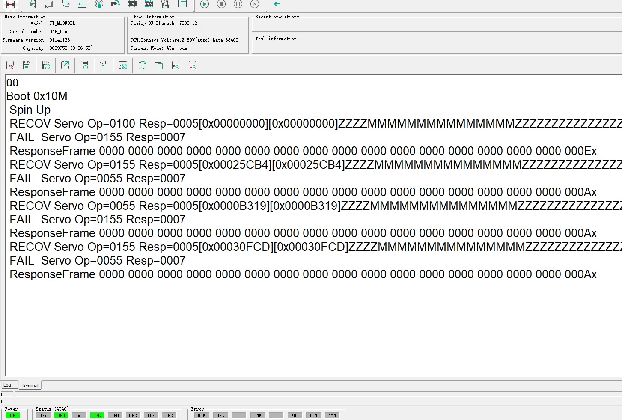This screenshot has height=420, width=622.
Task: Stop the task with the stop button
Action: point(221,4)
